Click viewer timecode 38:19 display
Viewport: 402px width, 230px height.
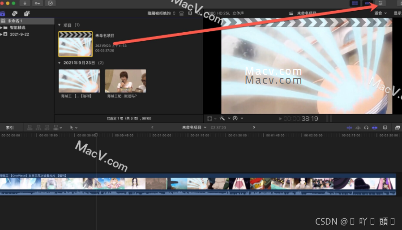pos(301,119)
